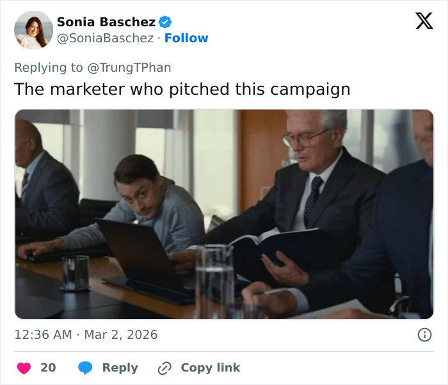Open Sonia Baschez's profile avatar

pos(33,30)
